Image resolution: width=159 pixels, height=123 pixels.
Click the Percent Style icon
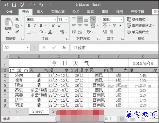pyautogui.click(x=115, y=26)
